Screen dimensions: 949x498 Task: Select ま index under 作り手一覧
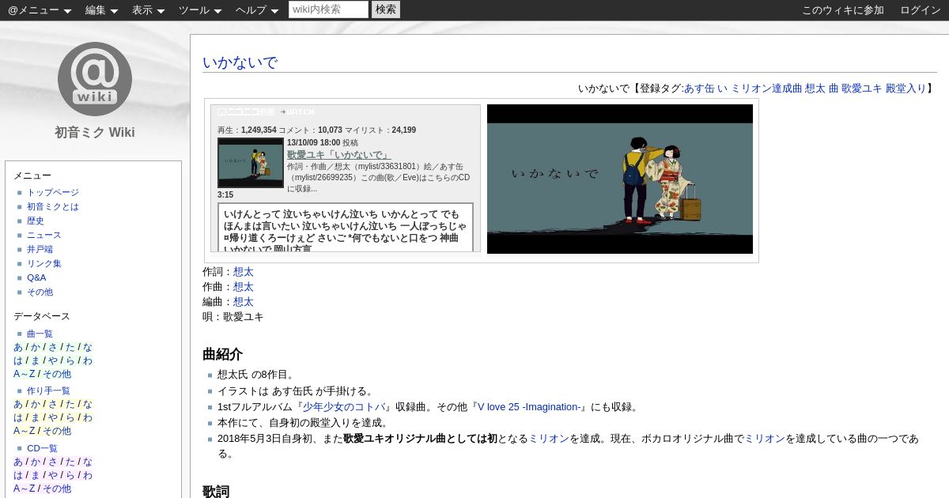[36, 417]
